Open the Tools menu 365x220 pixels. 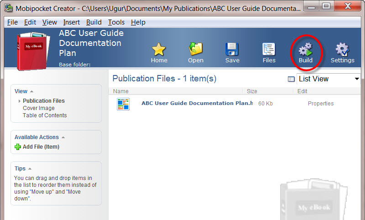[116, 22]
